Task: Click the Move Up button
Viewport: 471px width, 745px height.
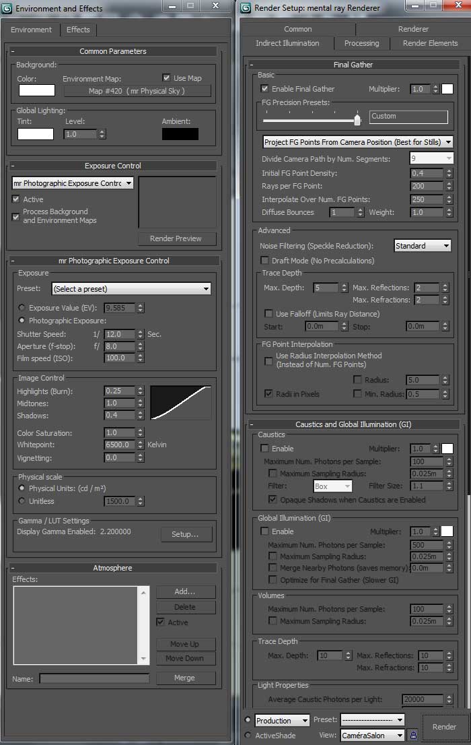Action: coord(185,644)
